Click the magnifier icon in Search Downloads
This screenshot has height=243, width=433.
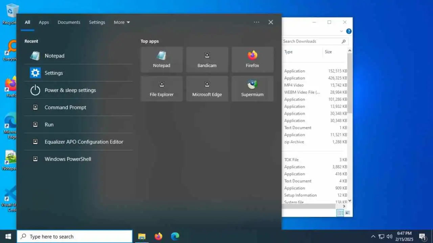[343, 41]
